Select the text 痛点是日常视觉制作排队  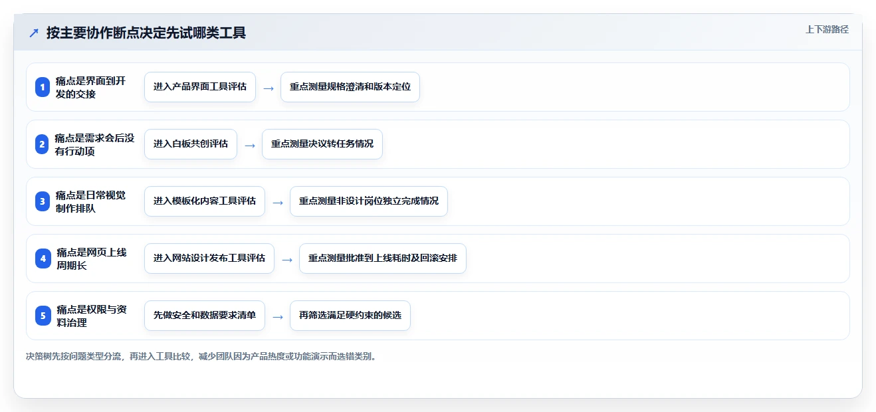[x=90, y=201]
